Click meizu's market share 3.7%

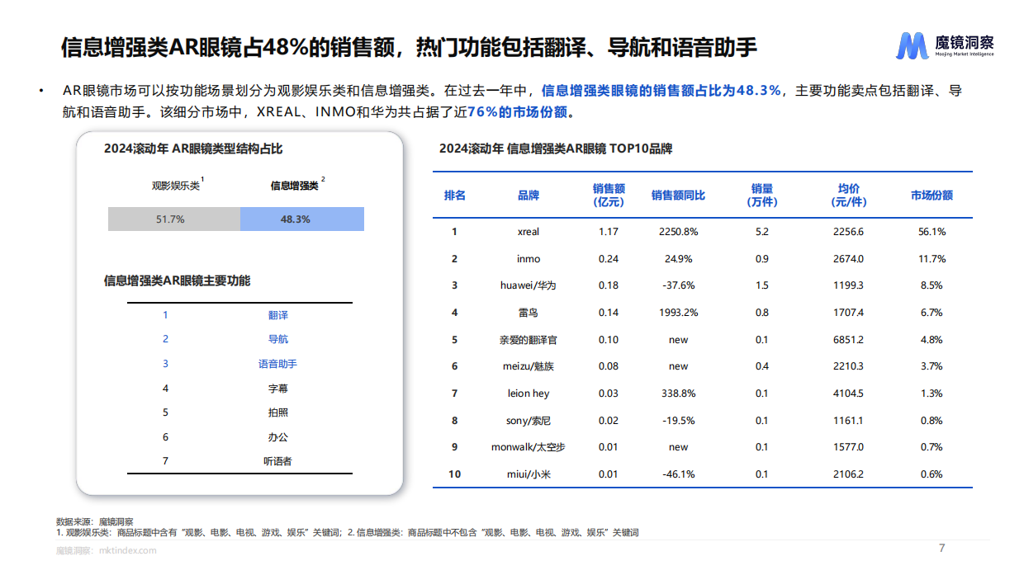(932, 366)
